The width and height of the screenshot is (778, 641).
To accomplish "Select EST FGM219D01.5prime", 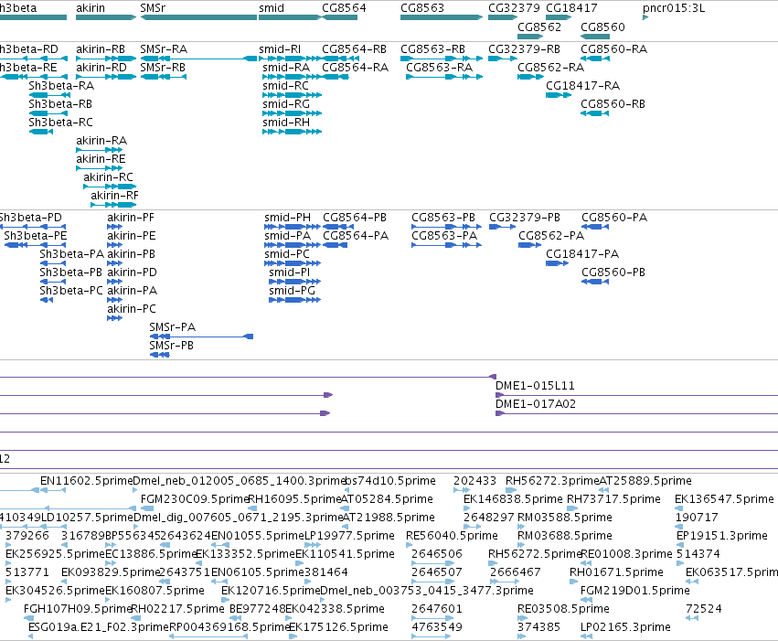I will (x=635, y=592).
